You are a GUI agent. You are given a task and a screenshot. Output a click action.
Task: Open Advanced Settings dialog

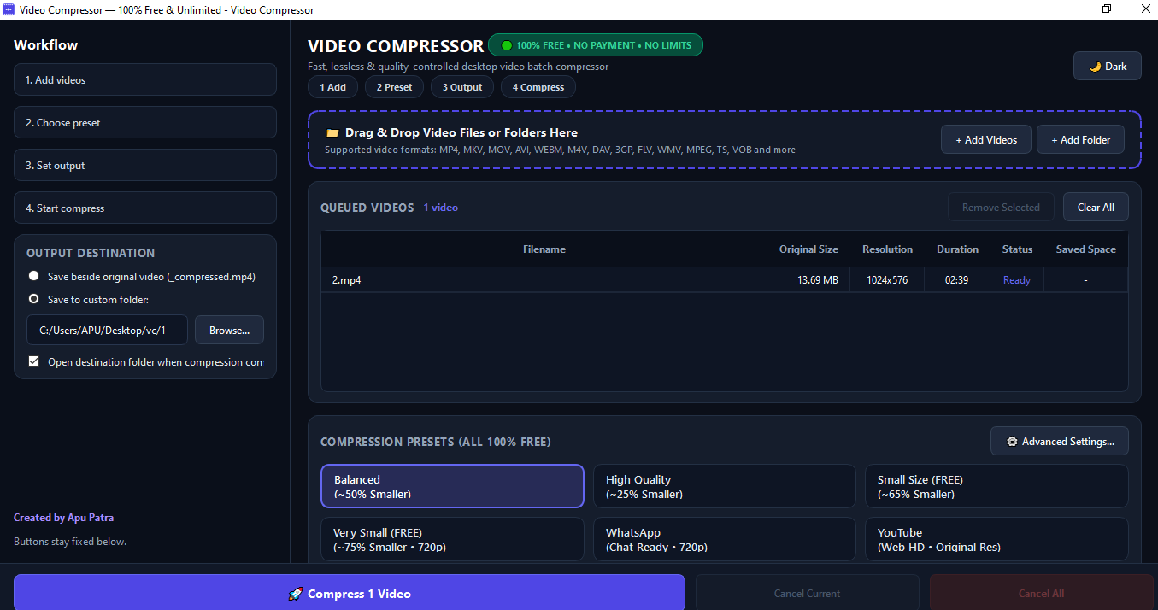click(x=1060, y=441)
